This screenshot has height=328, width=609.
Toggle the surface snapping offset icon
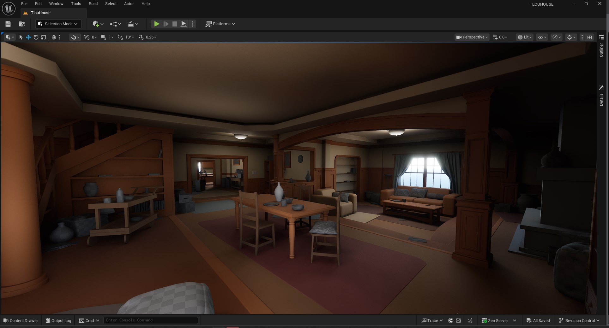[87, 37]
